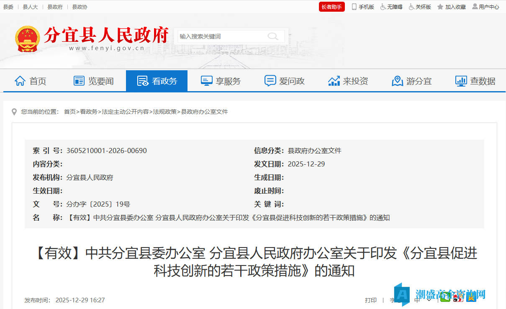This screenshot has height=309, width=506.
Task: Click the 打印 print button
Action: 371,300
